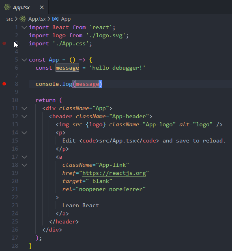Click './logo.svg' import path
The image size is (232, 251).
(106, 35)
